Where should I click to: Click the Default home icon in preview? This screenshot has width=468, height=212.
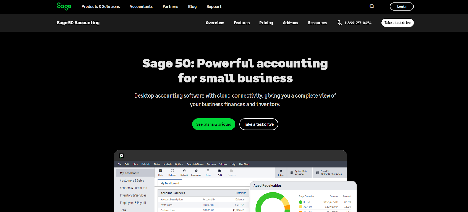click(184, 171)
